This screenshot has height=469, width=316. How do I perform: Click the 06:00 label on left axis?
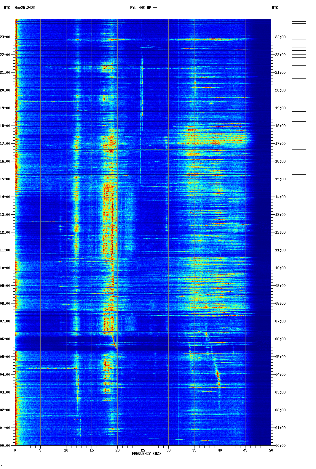coord(5,339)
